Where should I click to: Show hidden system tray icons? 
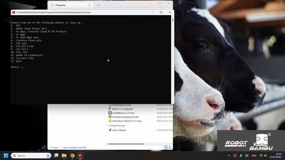point(229,156)
